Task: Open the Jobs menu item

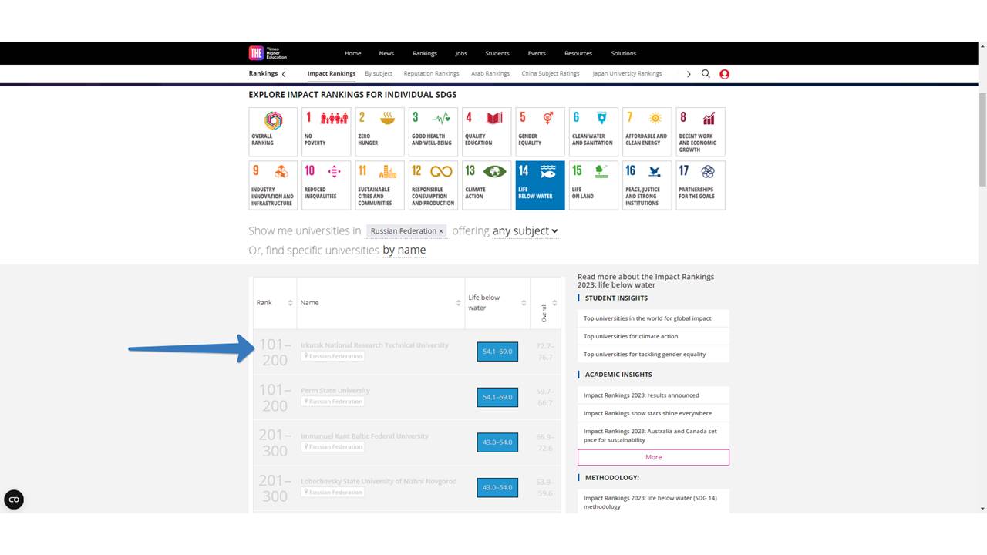Action: point(461,53)
